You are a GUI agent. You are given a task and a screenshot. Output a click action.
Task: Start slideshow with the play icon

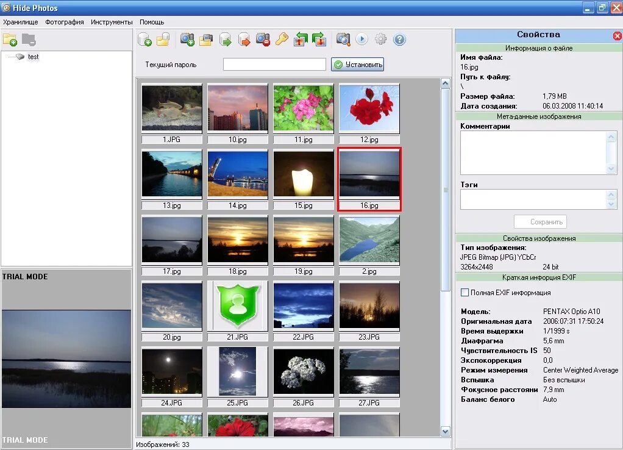pos(361,40)
